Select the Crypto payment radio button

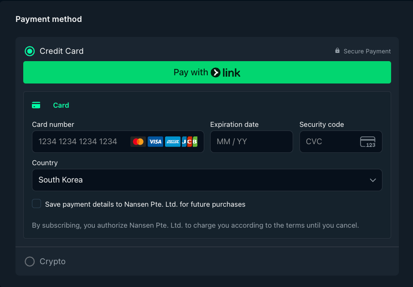[30, 261]
